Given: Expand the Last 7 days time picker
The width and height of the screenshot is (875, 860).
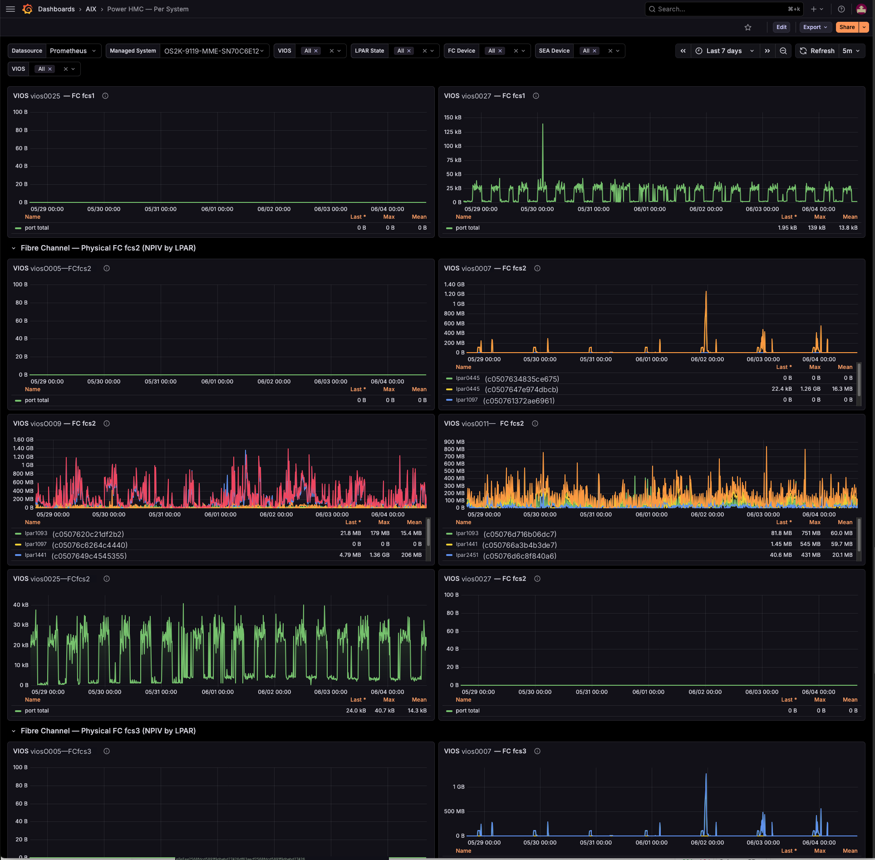Looking at the screenshot, I should 725,51.
